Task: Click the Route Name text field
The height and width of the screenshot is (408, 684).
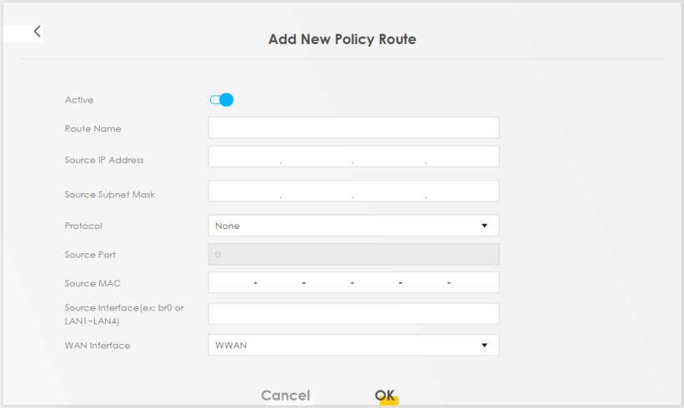Action: 353,127
